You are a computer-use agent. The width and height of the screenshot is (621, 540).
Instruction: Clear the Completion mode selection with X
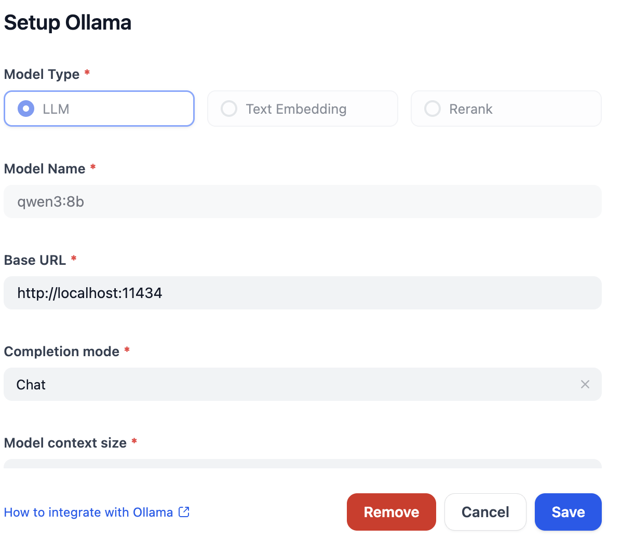click(x=585, y=384)
